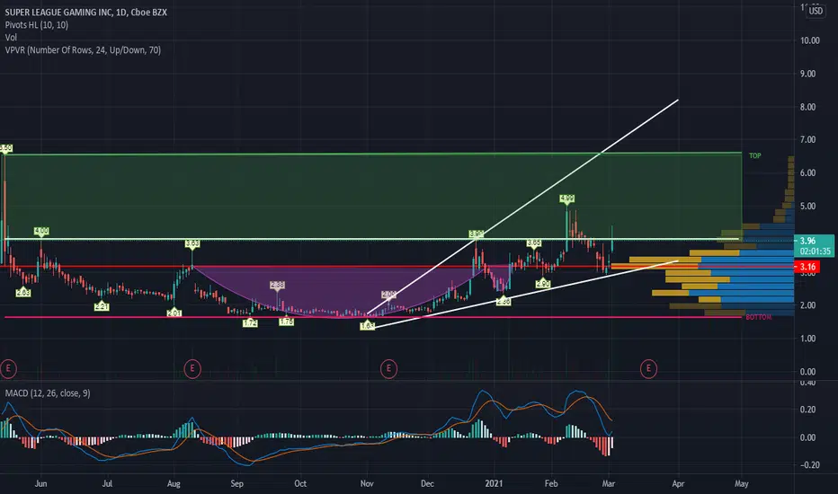Open the USD currency selector

click(x=816, y=11)
